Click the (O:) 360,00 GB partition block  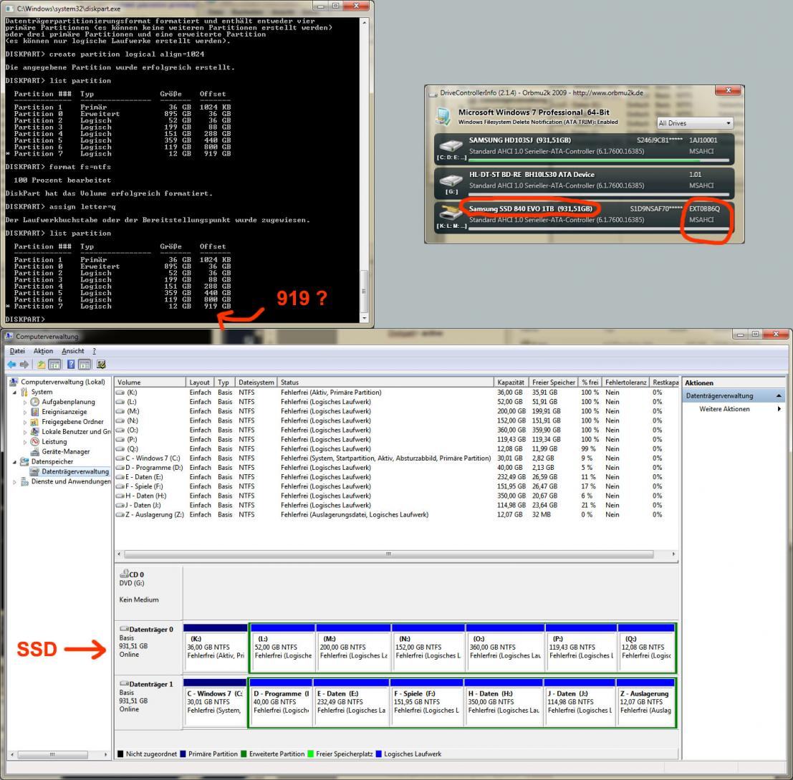[x=505, y=647]
